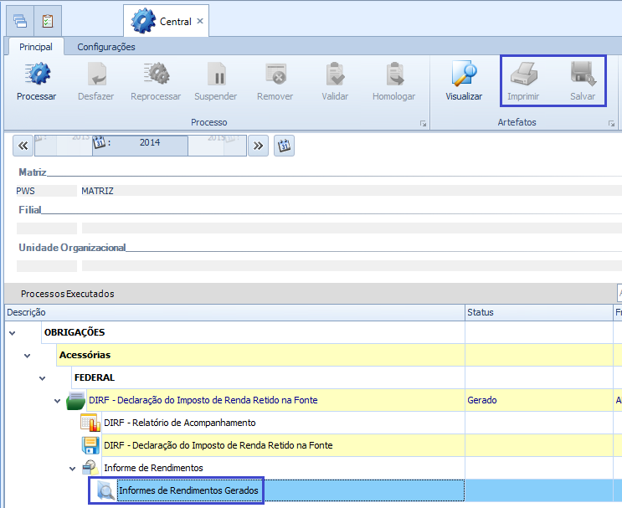
Task: Switch to the Configurações ribbon tab
Action: point(106,47)
